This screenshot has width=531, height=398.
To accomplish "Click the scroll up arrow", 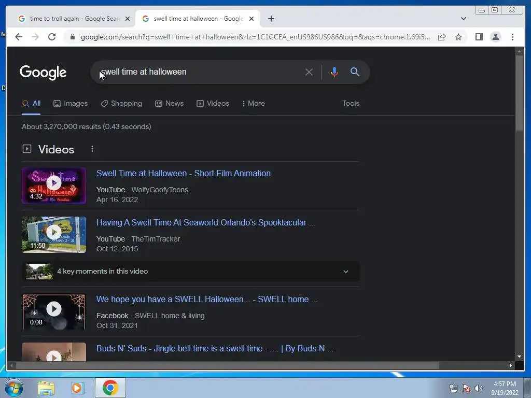I will 519,51.
